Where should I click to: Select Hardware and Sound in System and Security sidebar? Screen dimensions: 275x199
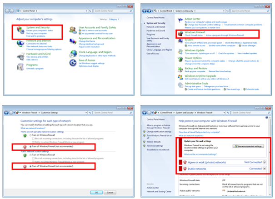[x=156, y=31]
